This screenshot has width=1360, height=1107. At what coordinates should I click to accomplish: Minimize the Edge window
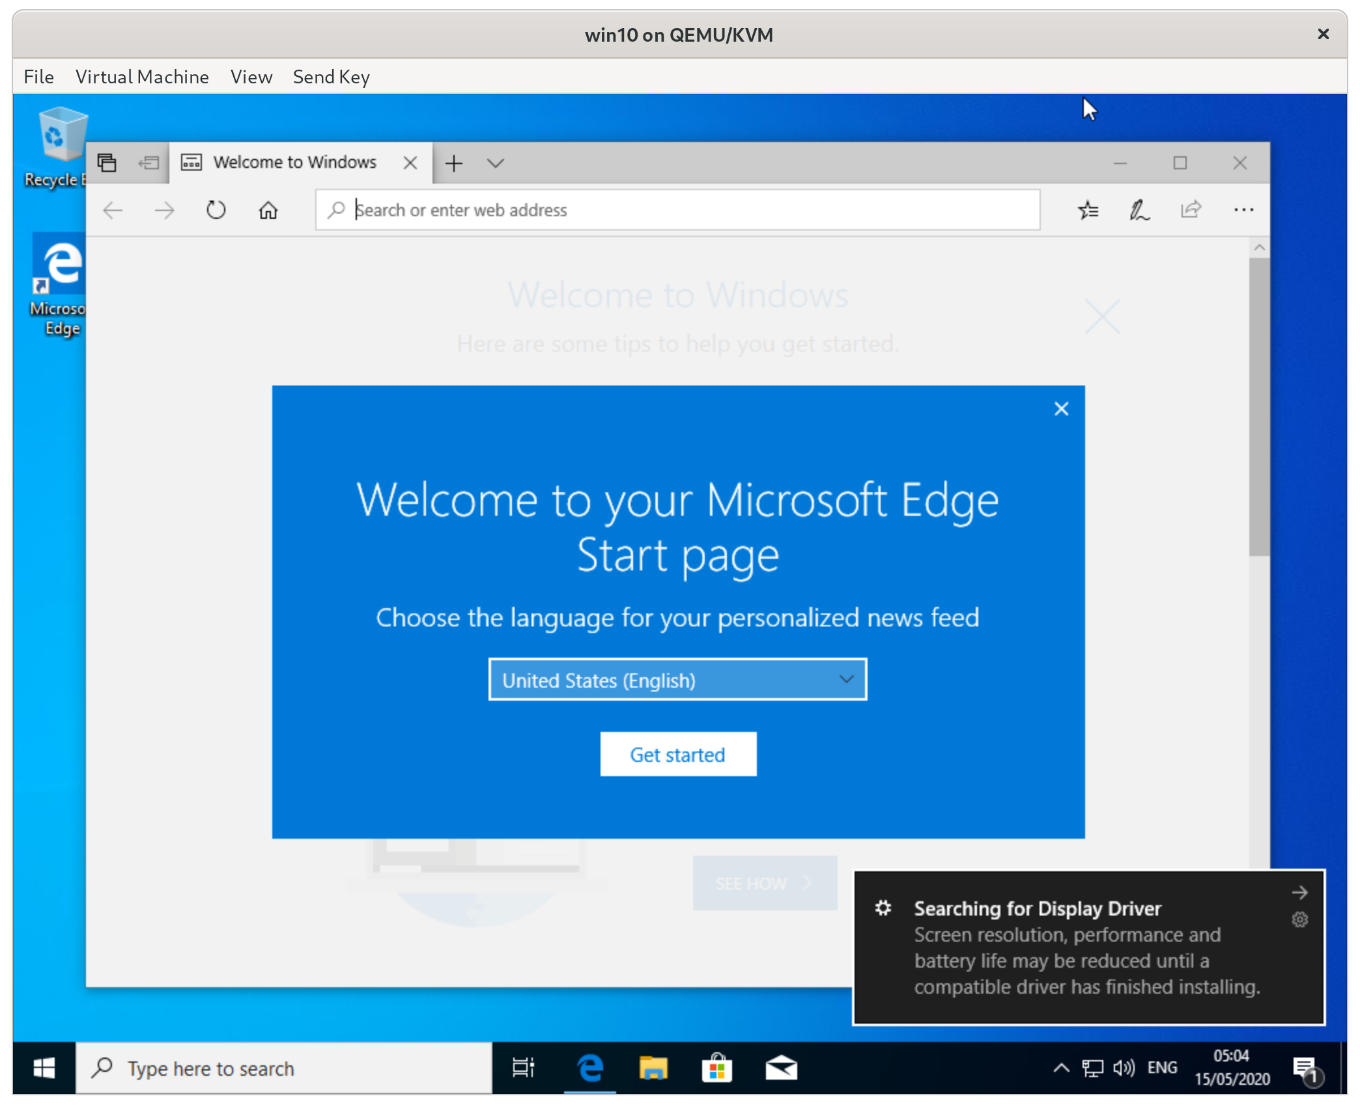point(1120,163)
